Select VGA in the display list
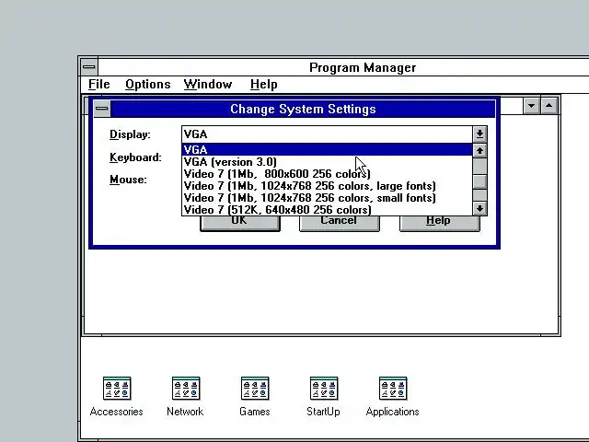 327,149
